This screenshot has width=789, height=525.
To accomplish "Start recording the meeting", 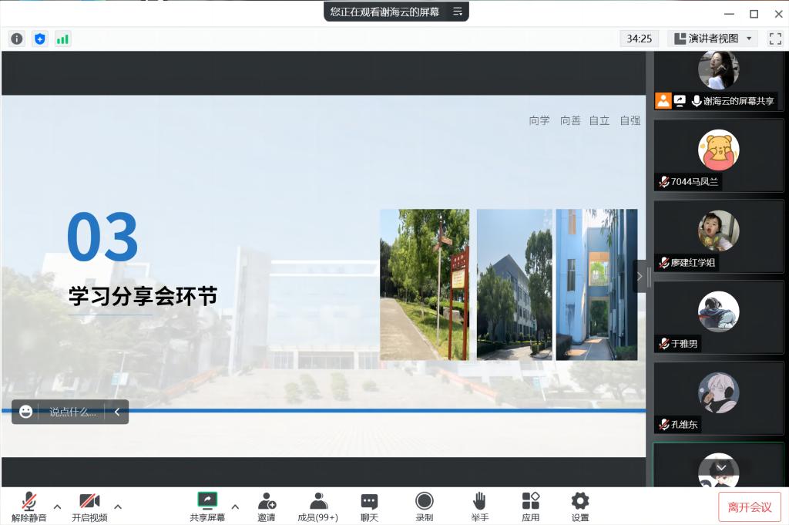I will click(x=424, y=506).
